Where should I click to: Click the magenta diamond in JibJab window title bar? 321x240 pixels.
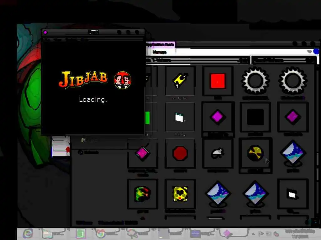click(45, 32)
